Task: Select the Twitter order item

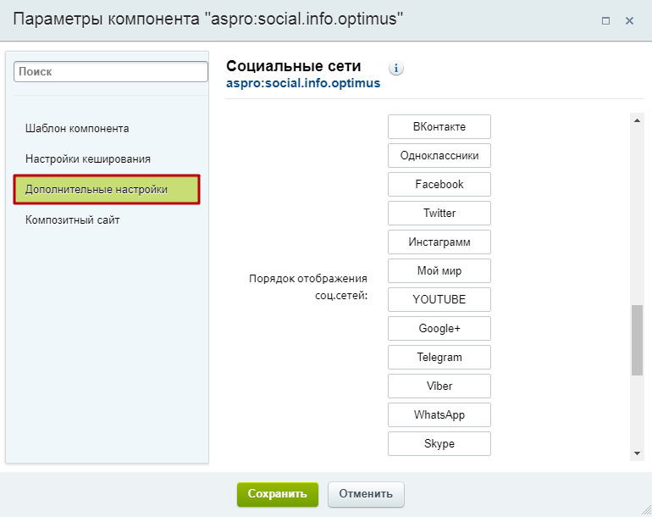Action: pyautogui.click(x=439, y=213)
